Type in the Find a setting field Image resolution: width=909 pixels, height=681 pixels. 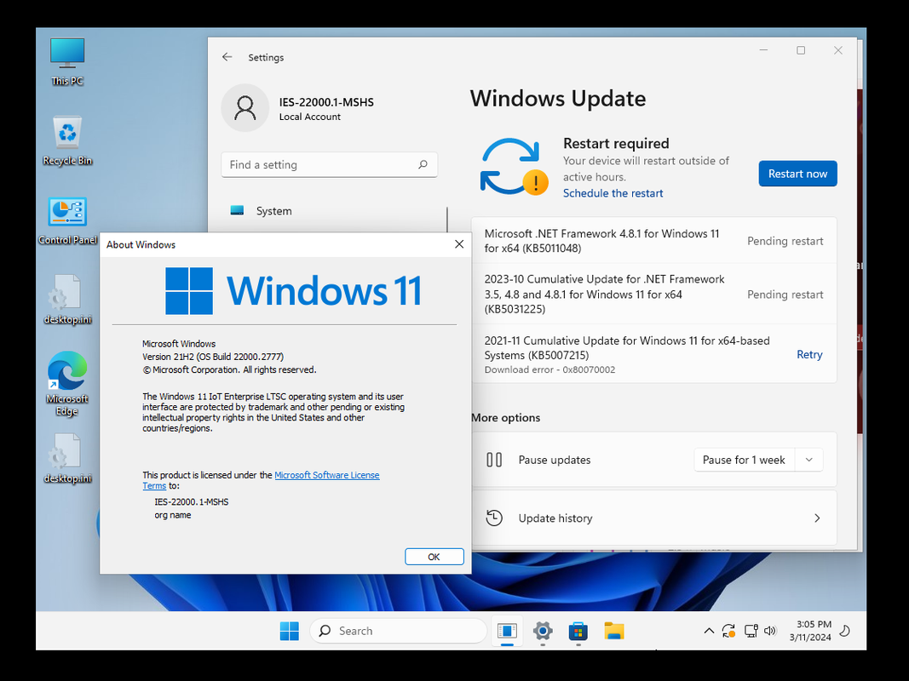point(330,164)
